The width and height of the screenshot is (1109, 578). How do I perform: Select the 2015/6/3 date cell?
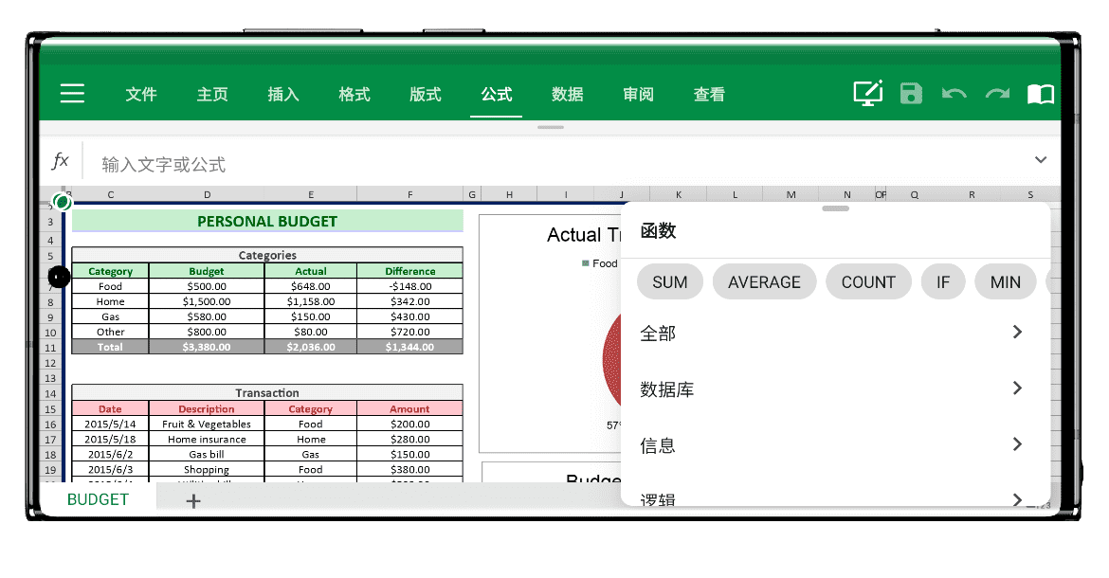[110, 469]
